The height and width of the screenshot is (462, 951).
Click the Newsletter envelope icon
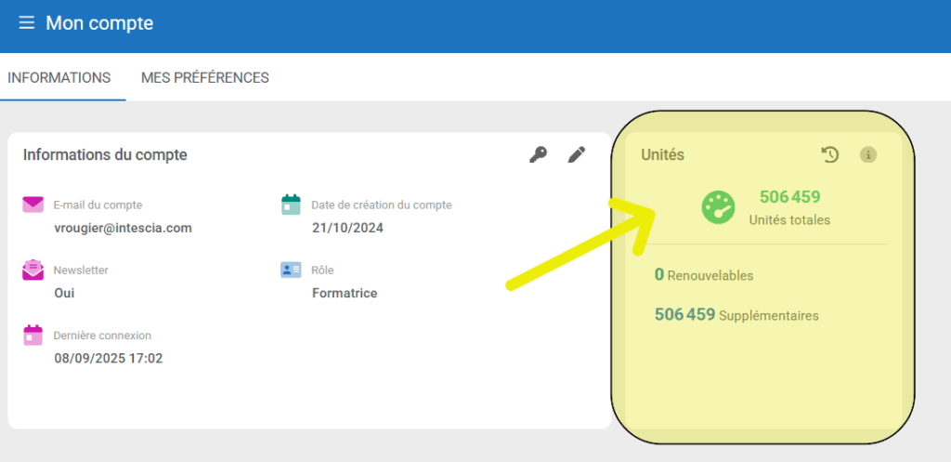pyautogui.click(x=33, y=270)
